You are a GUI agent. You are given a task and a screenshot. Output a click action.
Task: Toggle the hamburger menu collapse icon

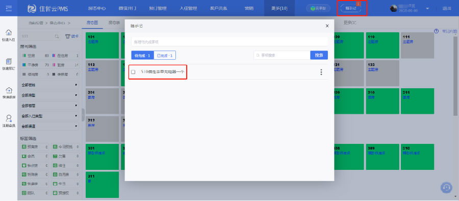(9, 8)
